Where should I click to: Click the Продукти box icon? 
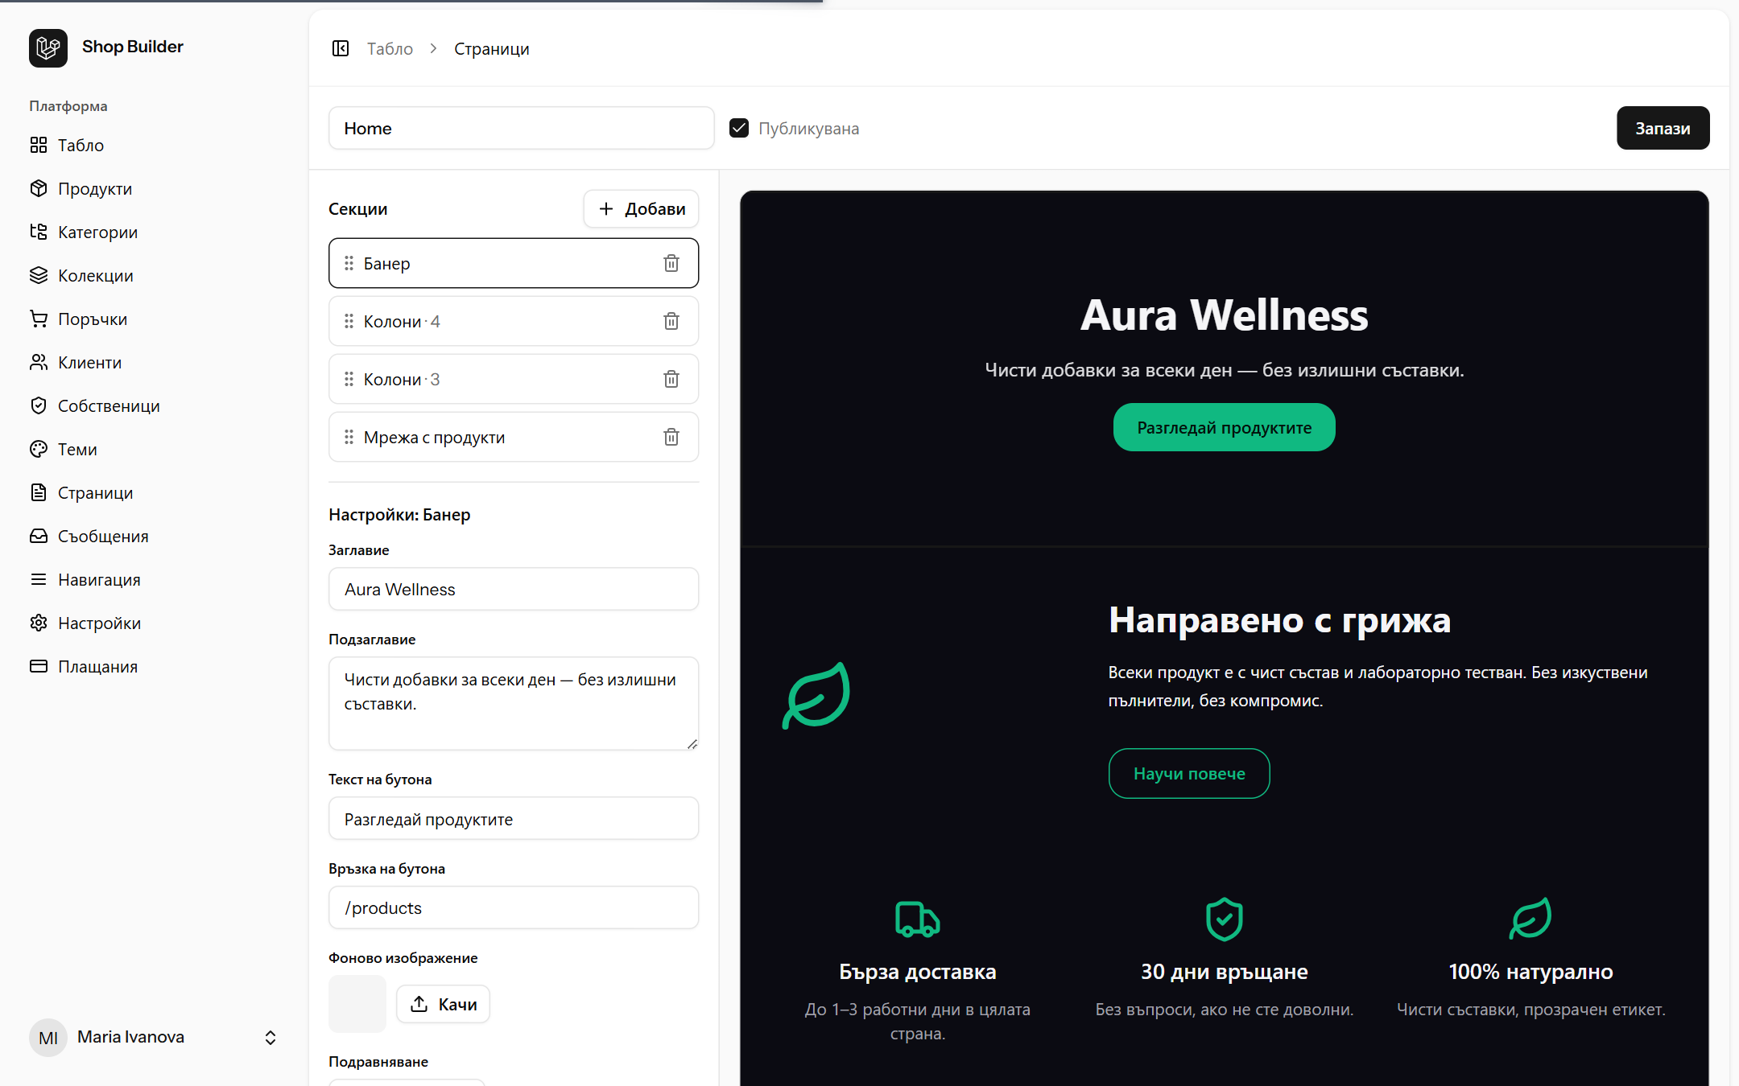[39, 188]
